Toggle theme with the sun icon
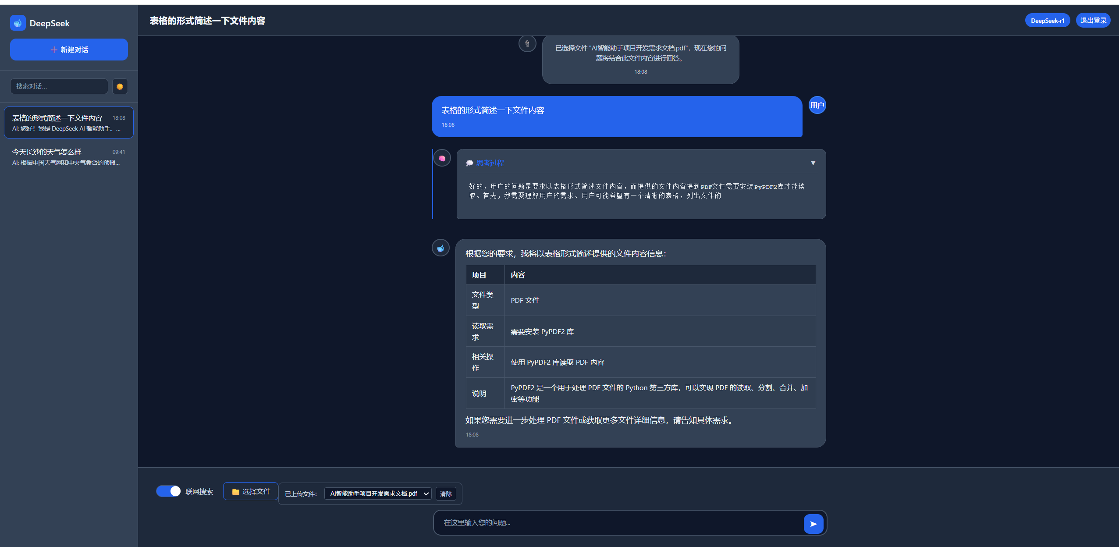Viewport: 1119px width, 547px height. 120,86
